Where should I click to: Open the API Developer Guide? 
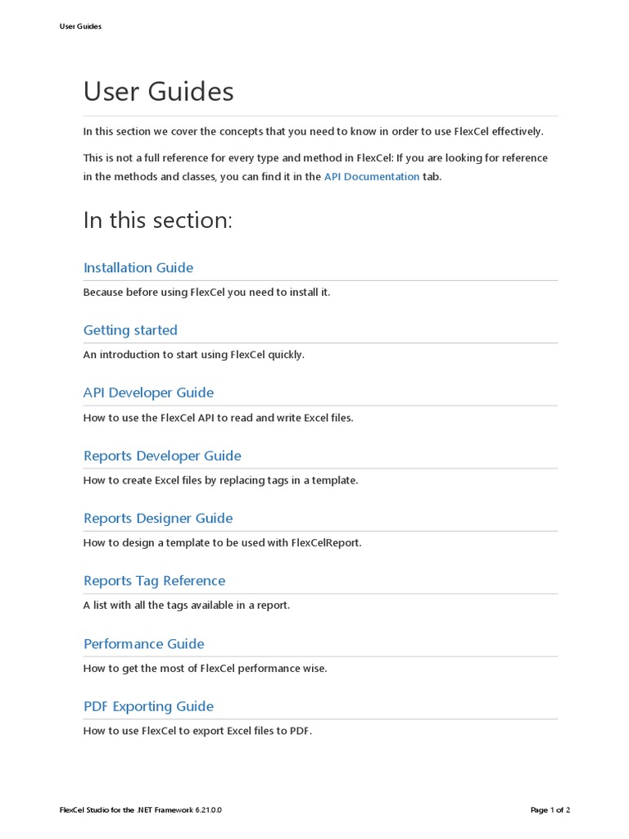(148, 393)
